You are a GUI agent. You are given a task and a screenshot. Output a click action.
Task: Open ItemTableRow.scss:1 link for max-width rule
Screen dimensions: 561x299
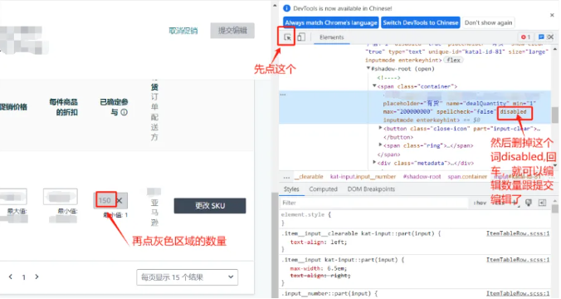point(517,260)
